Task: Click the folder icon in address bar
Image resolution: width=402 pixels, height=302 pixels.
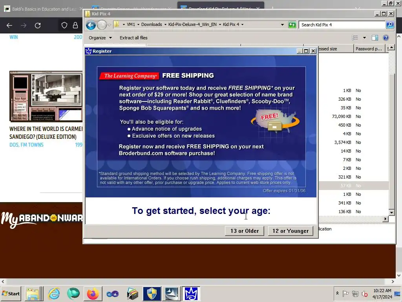Action: 117,24
